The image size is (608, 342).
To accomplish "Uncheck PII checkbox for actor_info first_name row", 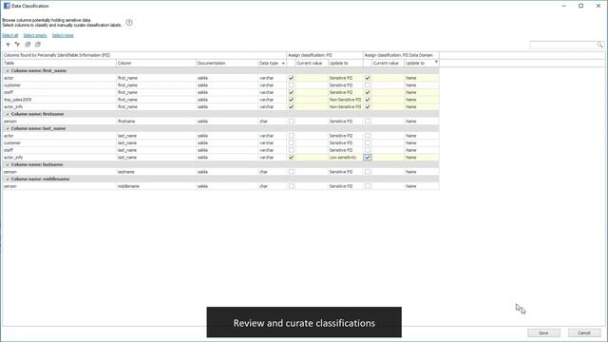I will (x=292, y=106).
